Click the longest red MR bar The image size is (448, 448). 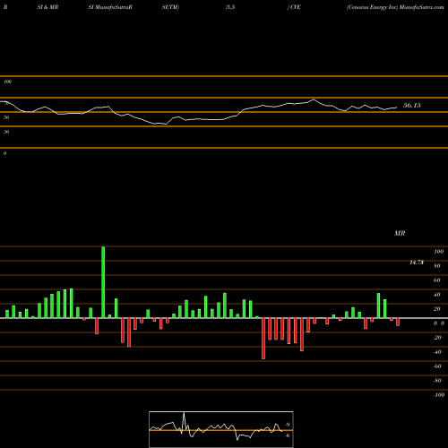tap(263, 339)
